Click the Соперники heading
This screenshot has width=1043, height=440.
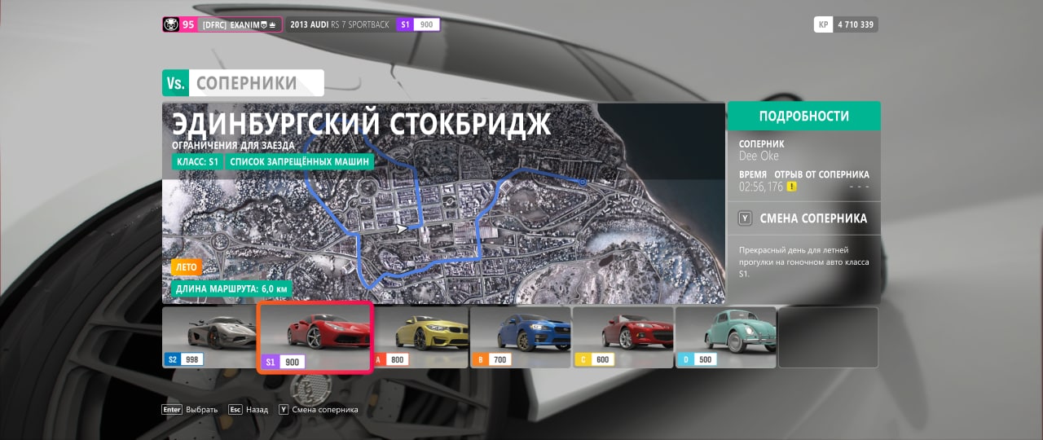tap(247, 83)
